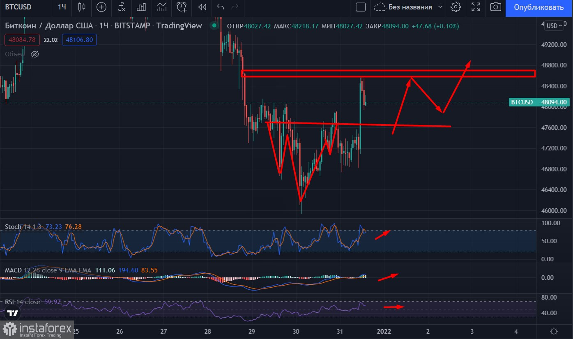The width and height of the screenshot is (573, 339).
Task: Open price scale settings gear at bottom right
Action: (x=554, y=331)
